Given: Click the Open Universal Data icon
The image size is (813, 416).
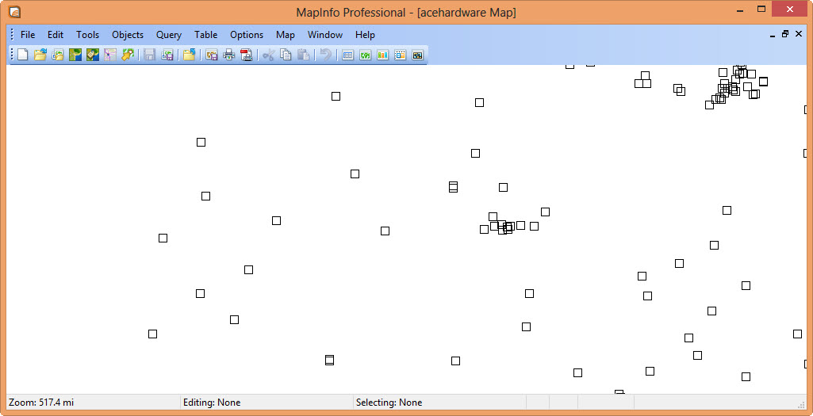Looking at the screenshot, I should coord(110,55).
